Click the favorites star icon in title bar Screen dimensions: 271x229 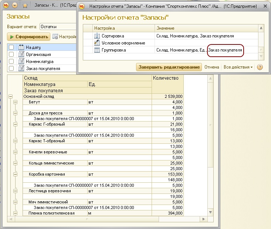point(25,6)
